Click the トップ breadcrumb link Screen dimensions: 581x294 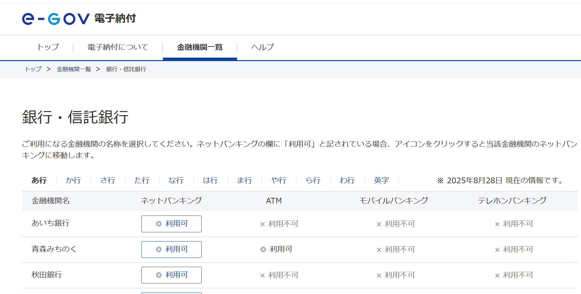coord(33,69)
